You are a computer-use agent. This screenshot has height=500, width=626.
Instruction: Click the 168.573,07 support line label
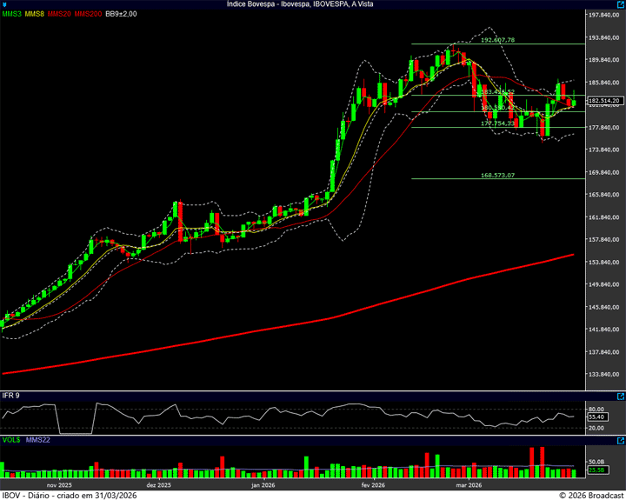(497, 175)
